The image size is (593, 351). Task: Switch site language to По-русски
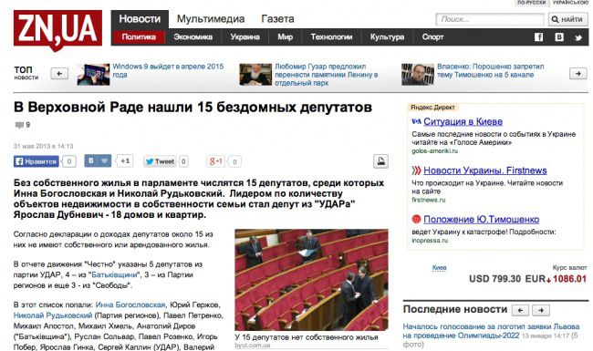pyautogui.click(x=531, y=2)
